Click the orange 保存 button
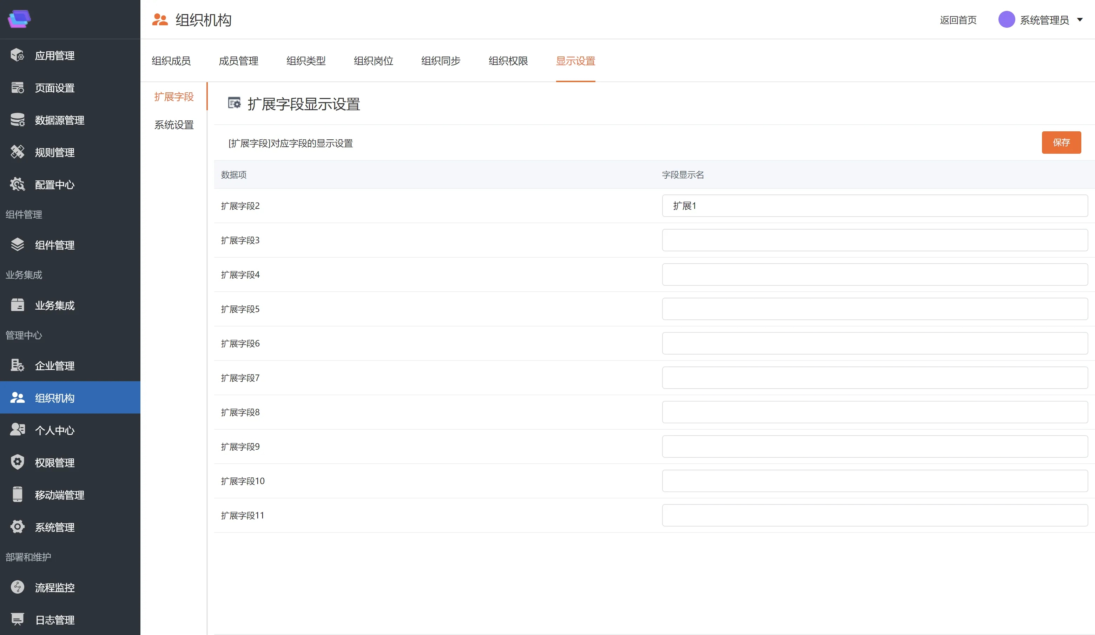The height and width of the screenshot is (635, 1095). [1061, 143]
